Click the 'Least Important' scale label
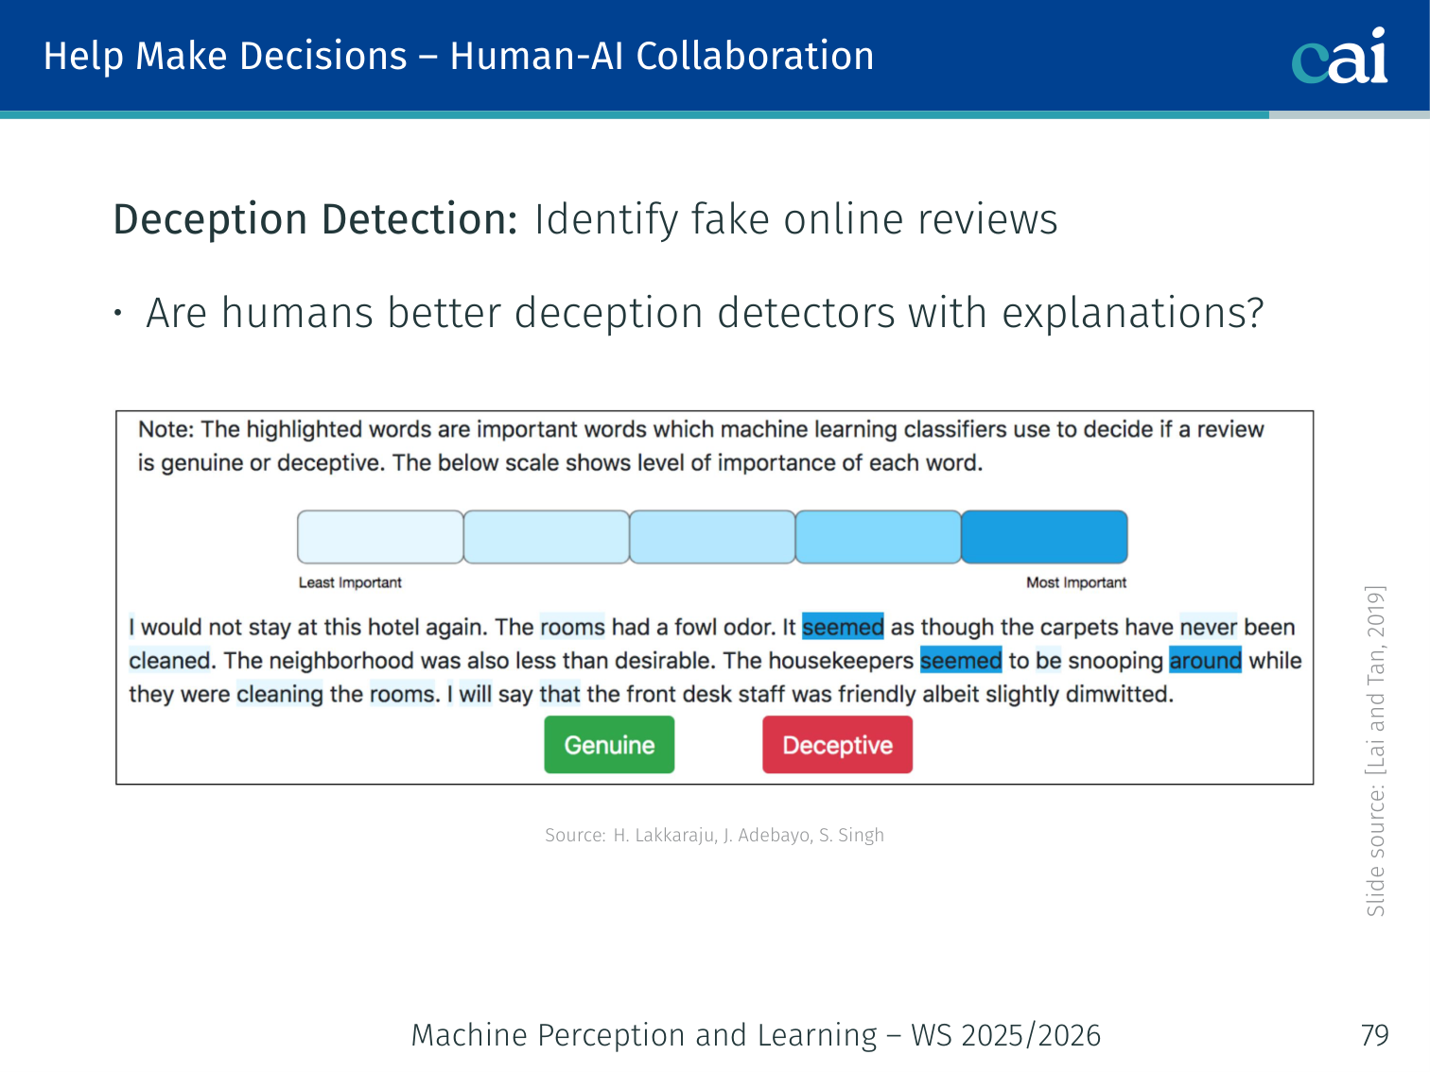This screenshot has height=1072, width=1430. [x=350, y=583]
